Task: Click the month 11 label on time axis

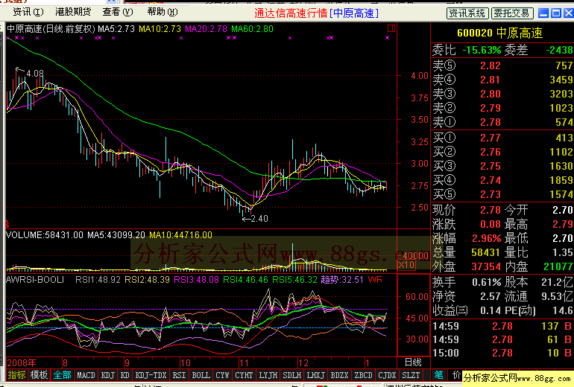Action: (244, 363)
